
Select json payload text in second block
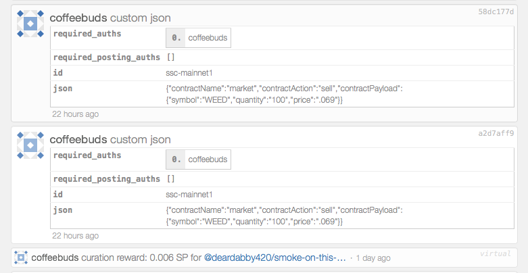(x=284, y=216)
